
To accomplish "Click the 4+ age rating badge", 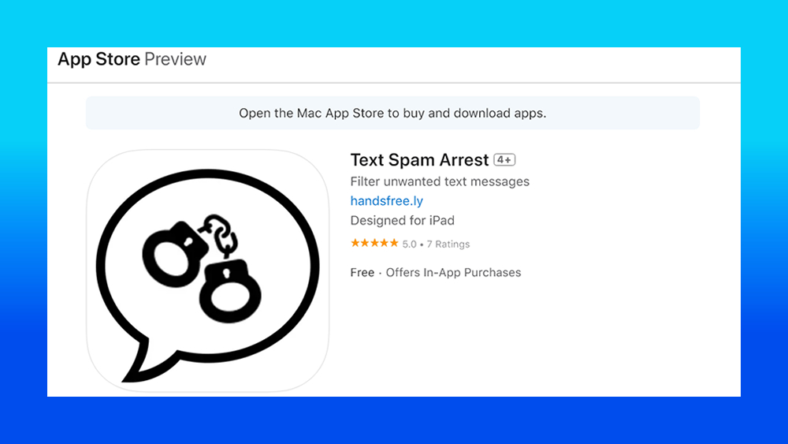I will click(x=504, y=160).
